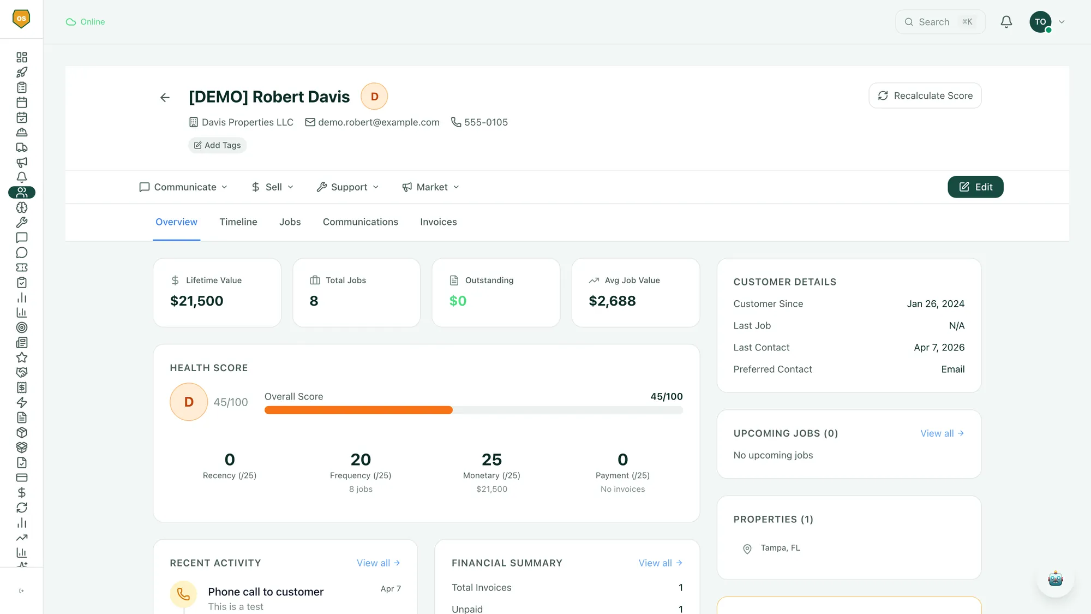This screenshot has height=614, width=1091.
Task: Open the target bullseye icon in sidebar
Action: 21,327
